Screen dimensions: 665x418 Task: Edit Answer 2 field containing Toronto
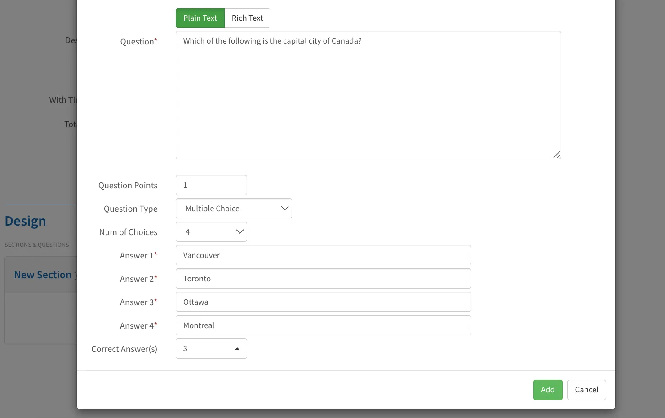pos(323,279)
